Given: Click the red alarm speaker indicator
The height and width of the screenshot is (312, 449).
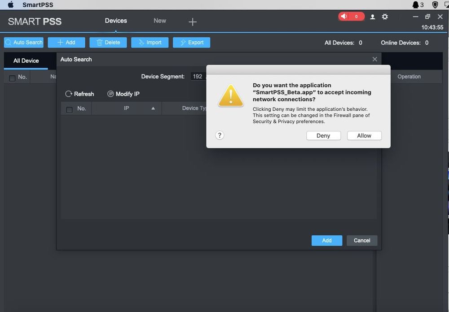Looking at the screenshot, I should pyautogui.click(x=352, y=17).
